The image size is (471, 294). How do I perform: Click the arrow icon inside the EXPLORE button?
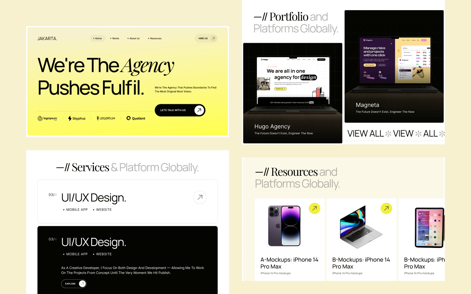[82, 284]
